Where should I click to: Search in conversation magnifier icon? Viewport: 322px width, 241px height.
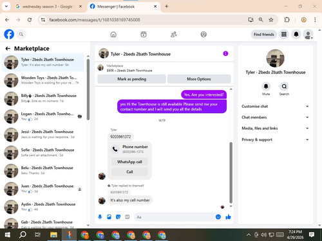tap(284, 86)
